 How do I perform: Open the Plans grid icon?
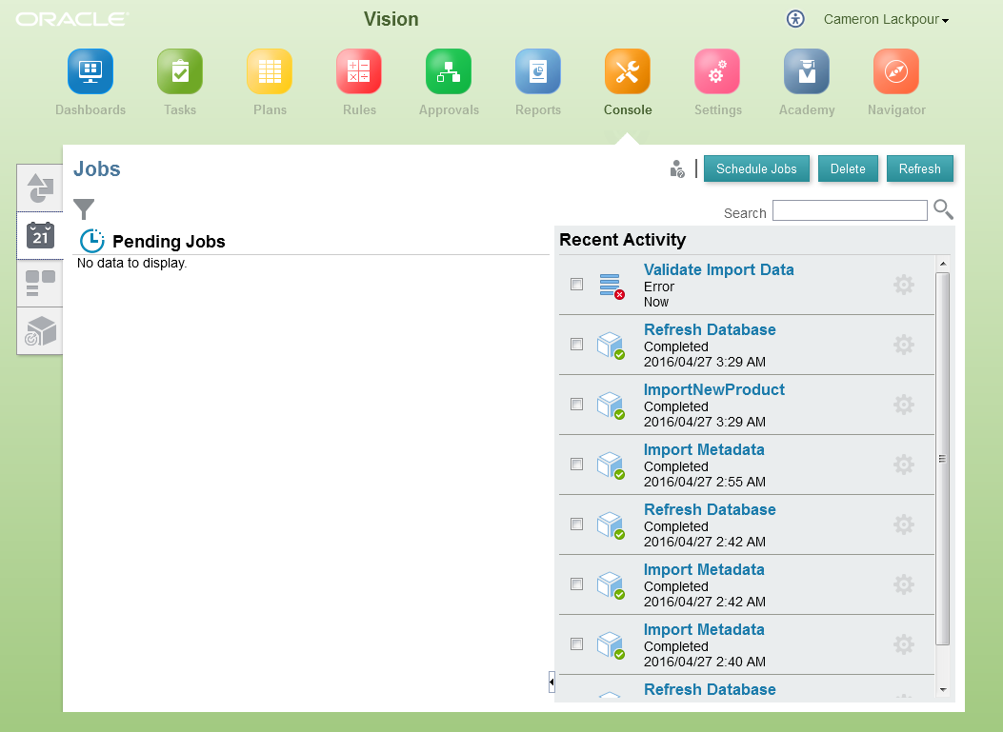tap(270, 71)
